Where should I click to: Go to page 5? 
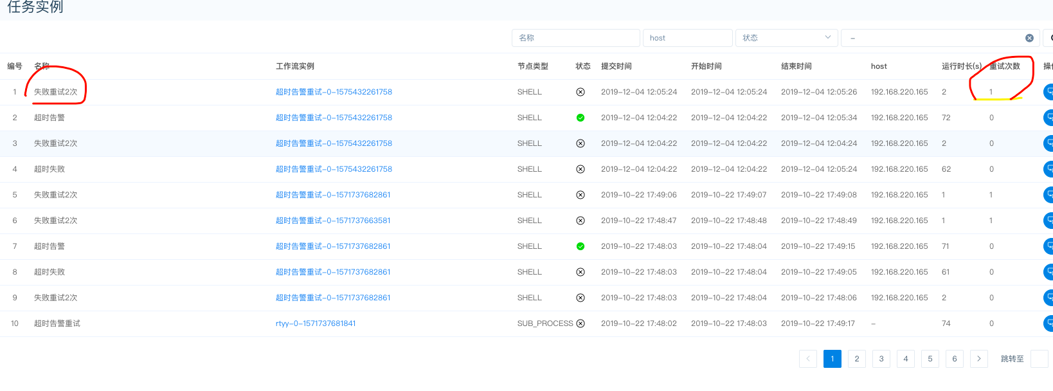(x=930, y=359)
